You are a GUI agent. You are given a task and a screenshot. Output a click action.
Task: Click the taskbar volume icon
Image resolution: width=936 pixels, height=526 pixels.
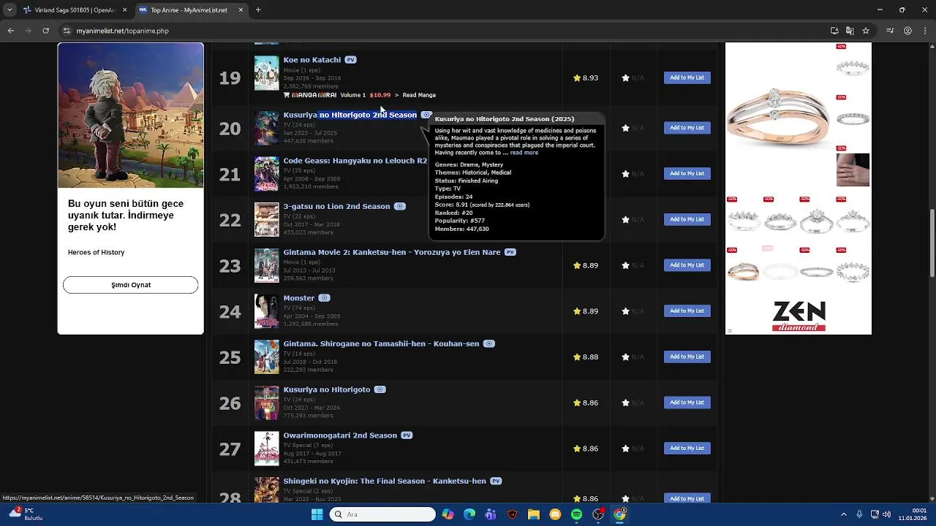pyautogui.click(x=887, y=514)
